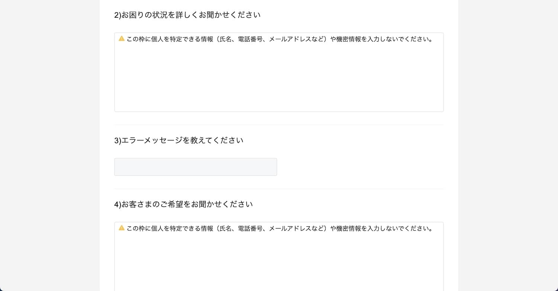Click the white space right of the error message field
Viewport: 558px width, 291px height.
[x=360, y=167]
